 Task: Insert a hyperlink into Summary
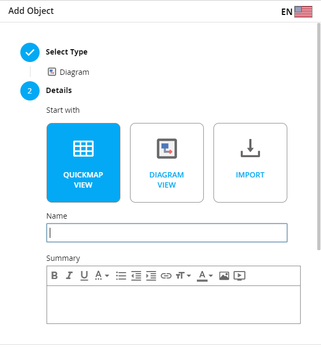coord(166,276)
